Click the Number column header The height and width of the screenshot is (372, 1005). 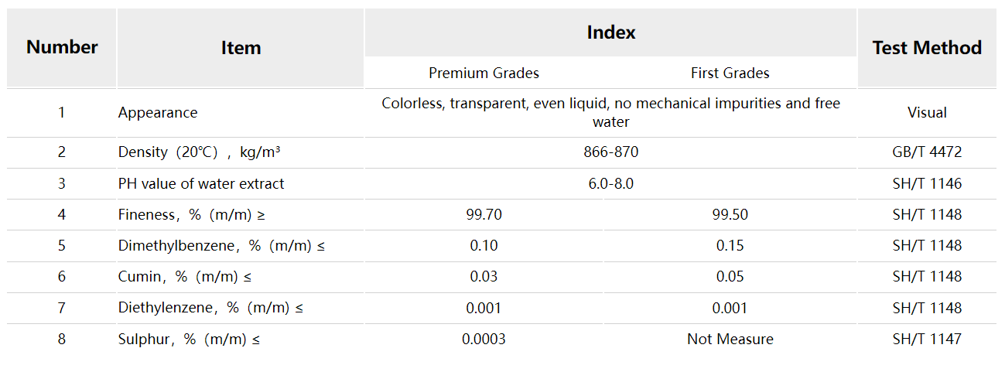coord(62,47)
